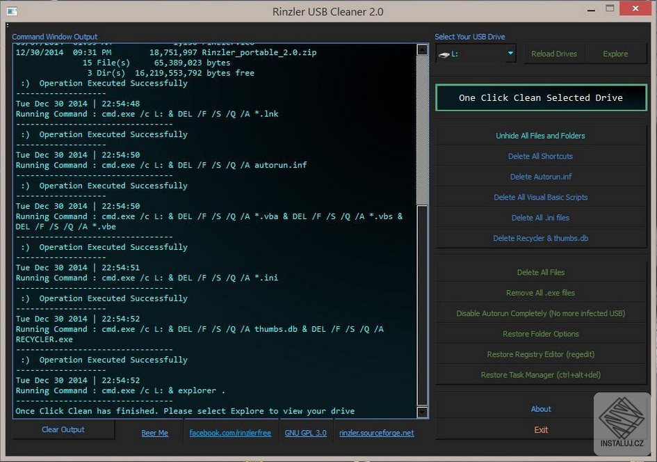Viewport: 657px width, 462px height.
Task: Clear the command window output
Action: tap(63, 430)
